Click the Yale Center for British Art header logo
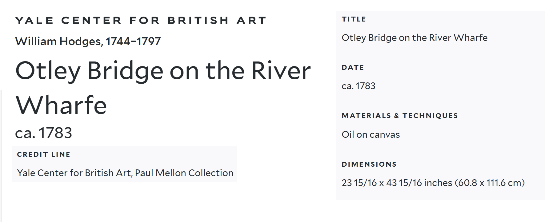The width and height of the screenshot is (545, 222). pyautogui.click(x=141, y=21)
